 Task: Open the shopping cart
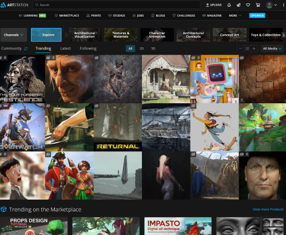258,5
